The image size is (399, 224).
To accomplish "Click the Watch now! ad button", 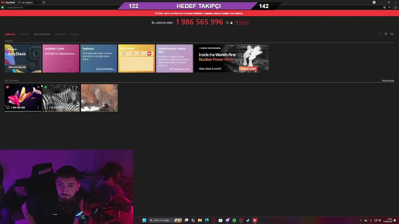I will pos(248,69).
